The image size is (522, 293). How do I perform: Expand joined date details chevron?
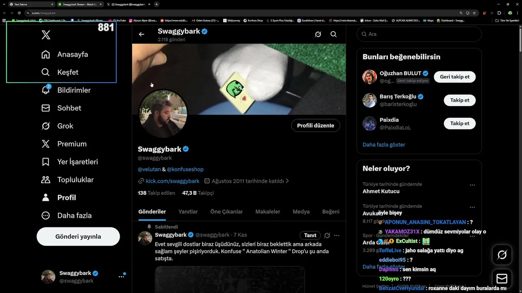tap(287, 181)
